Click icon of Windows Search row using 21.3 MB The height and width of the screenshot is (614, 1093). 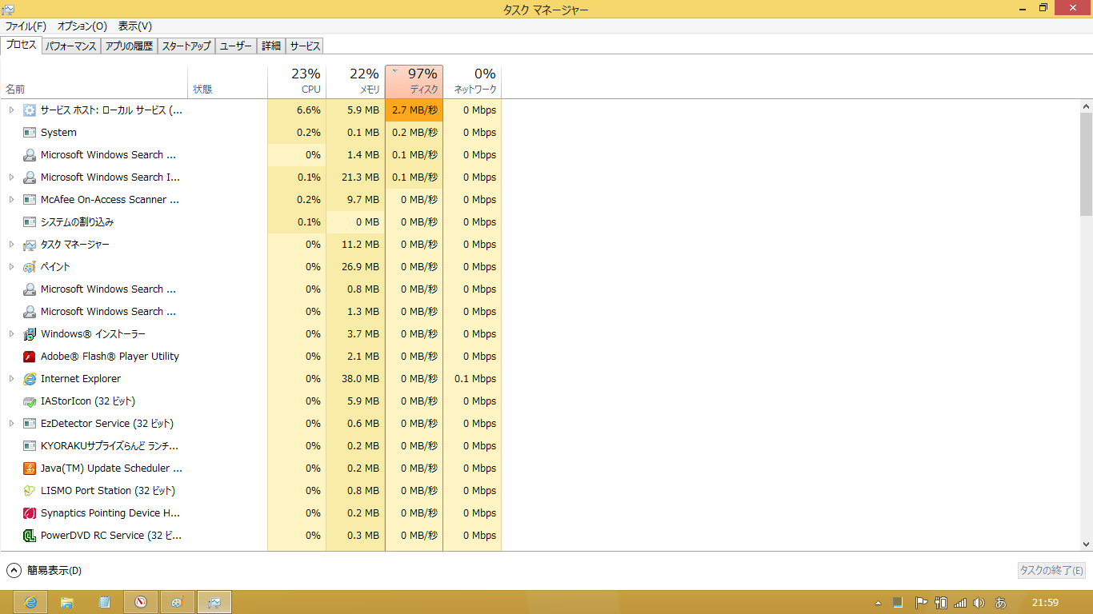click(x=30, y=177)
